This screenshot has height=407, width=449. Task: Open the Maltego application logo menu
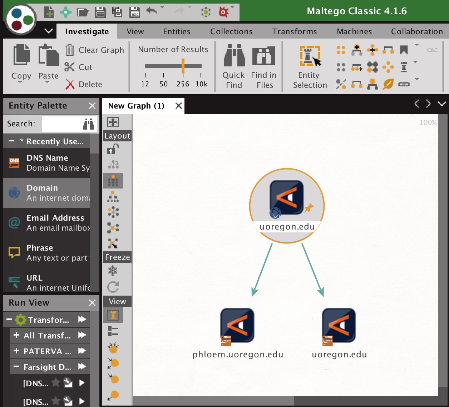(21, 19)
